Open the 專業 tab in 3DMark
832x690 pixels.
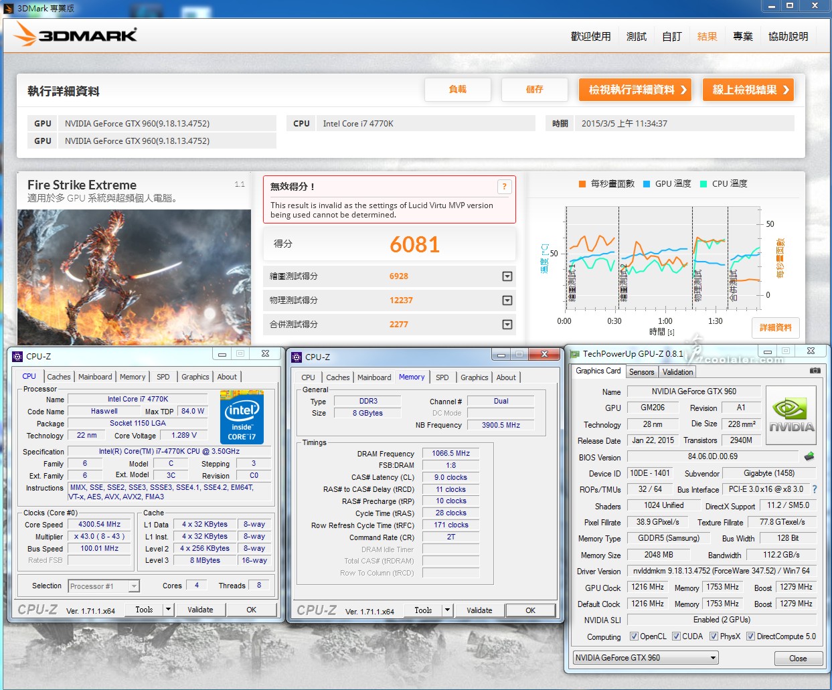pos(742,36)
